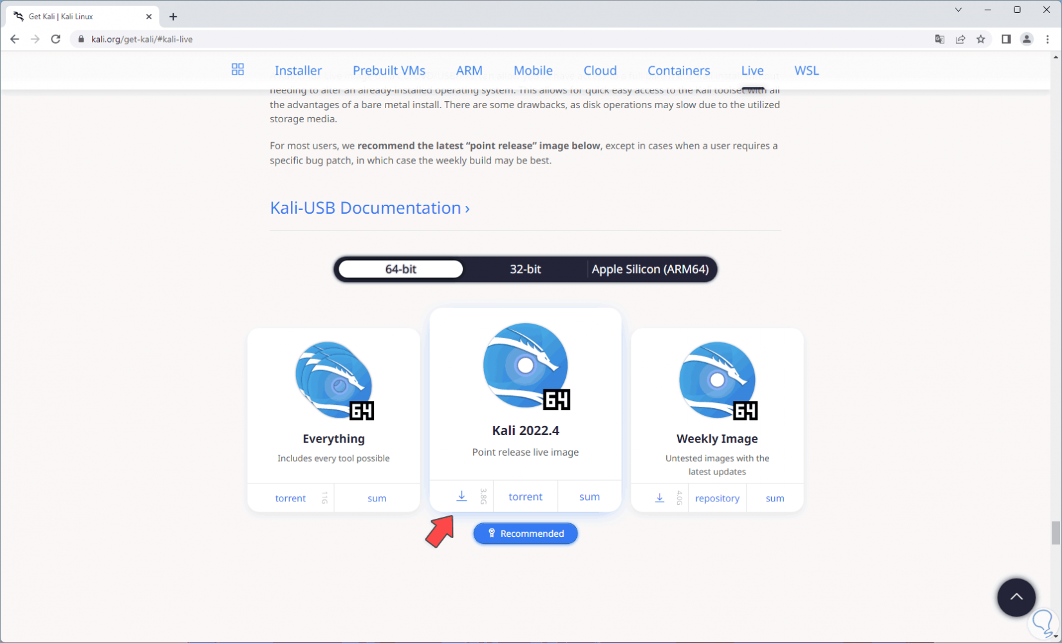Open a new browser tab
This screenshot has height=643, width=1062.
173,17
